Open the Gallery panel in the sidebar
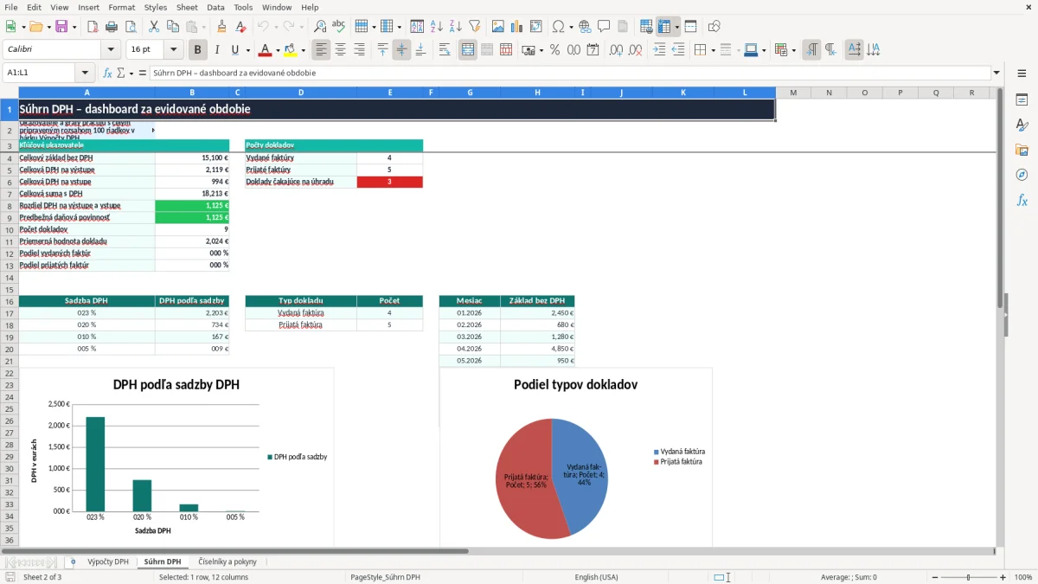Image resolution: width=1038 pixels, height=584 pixels. pos(1022,150)
